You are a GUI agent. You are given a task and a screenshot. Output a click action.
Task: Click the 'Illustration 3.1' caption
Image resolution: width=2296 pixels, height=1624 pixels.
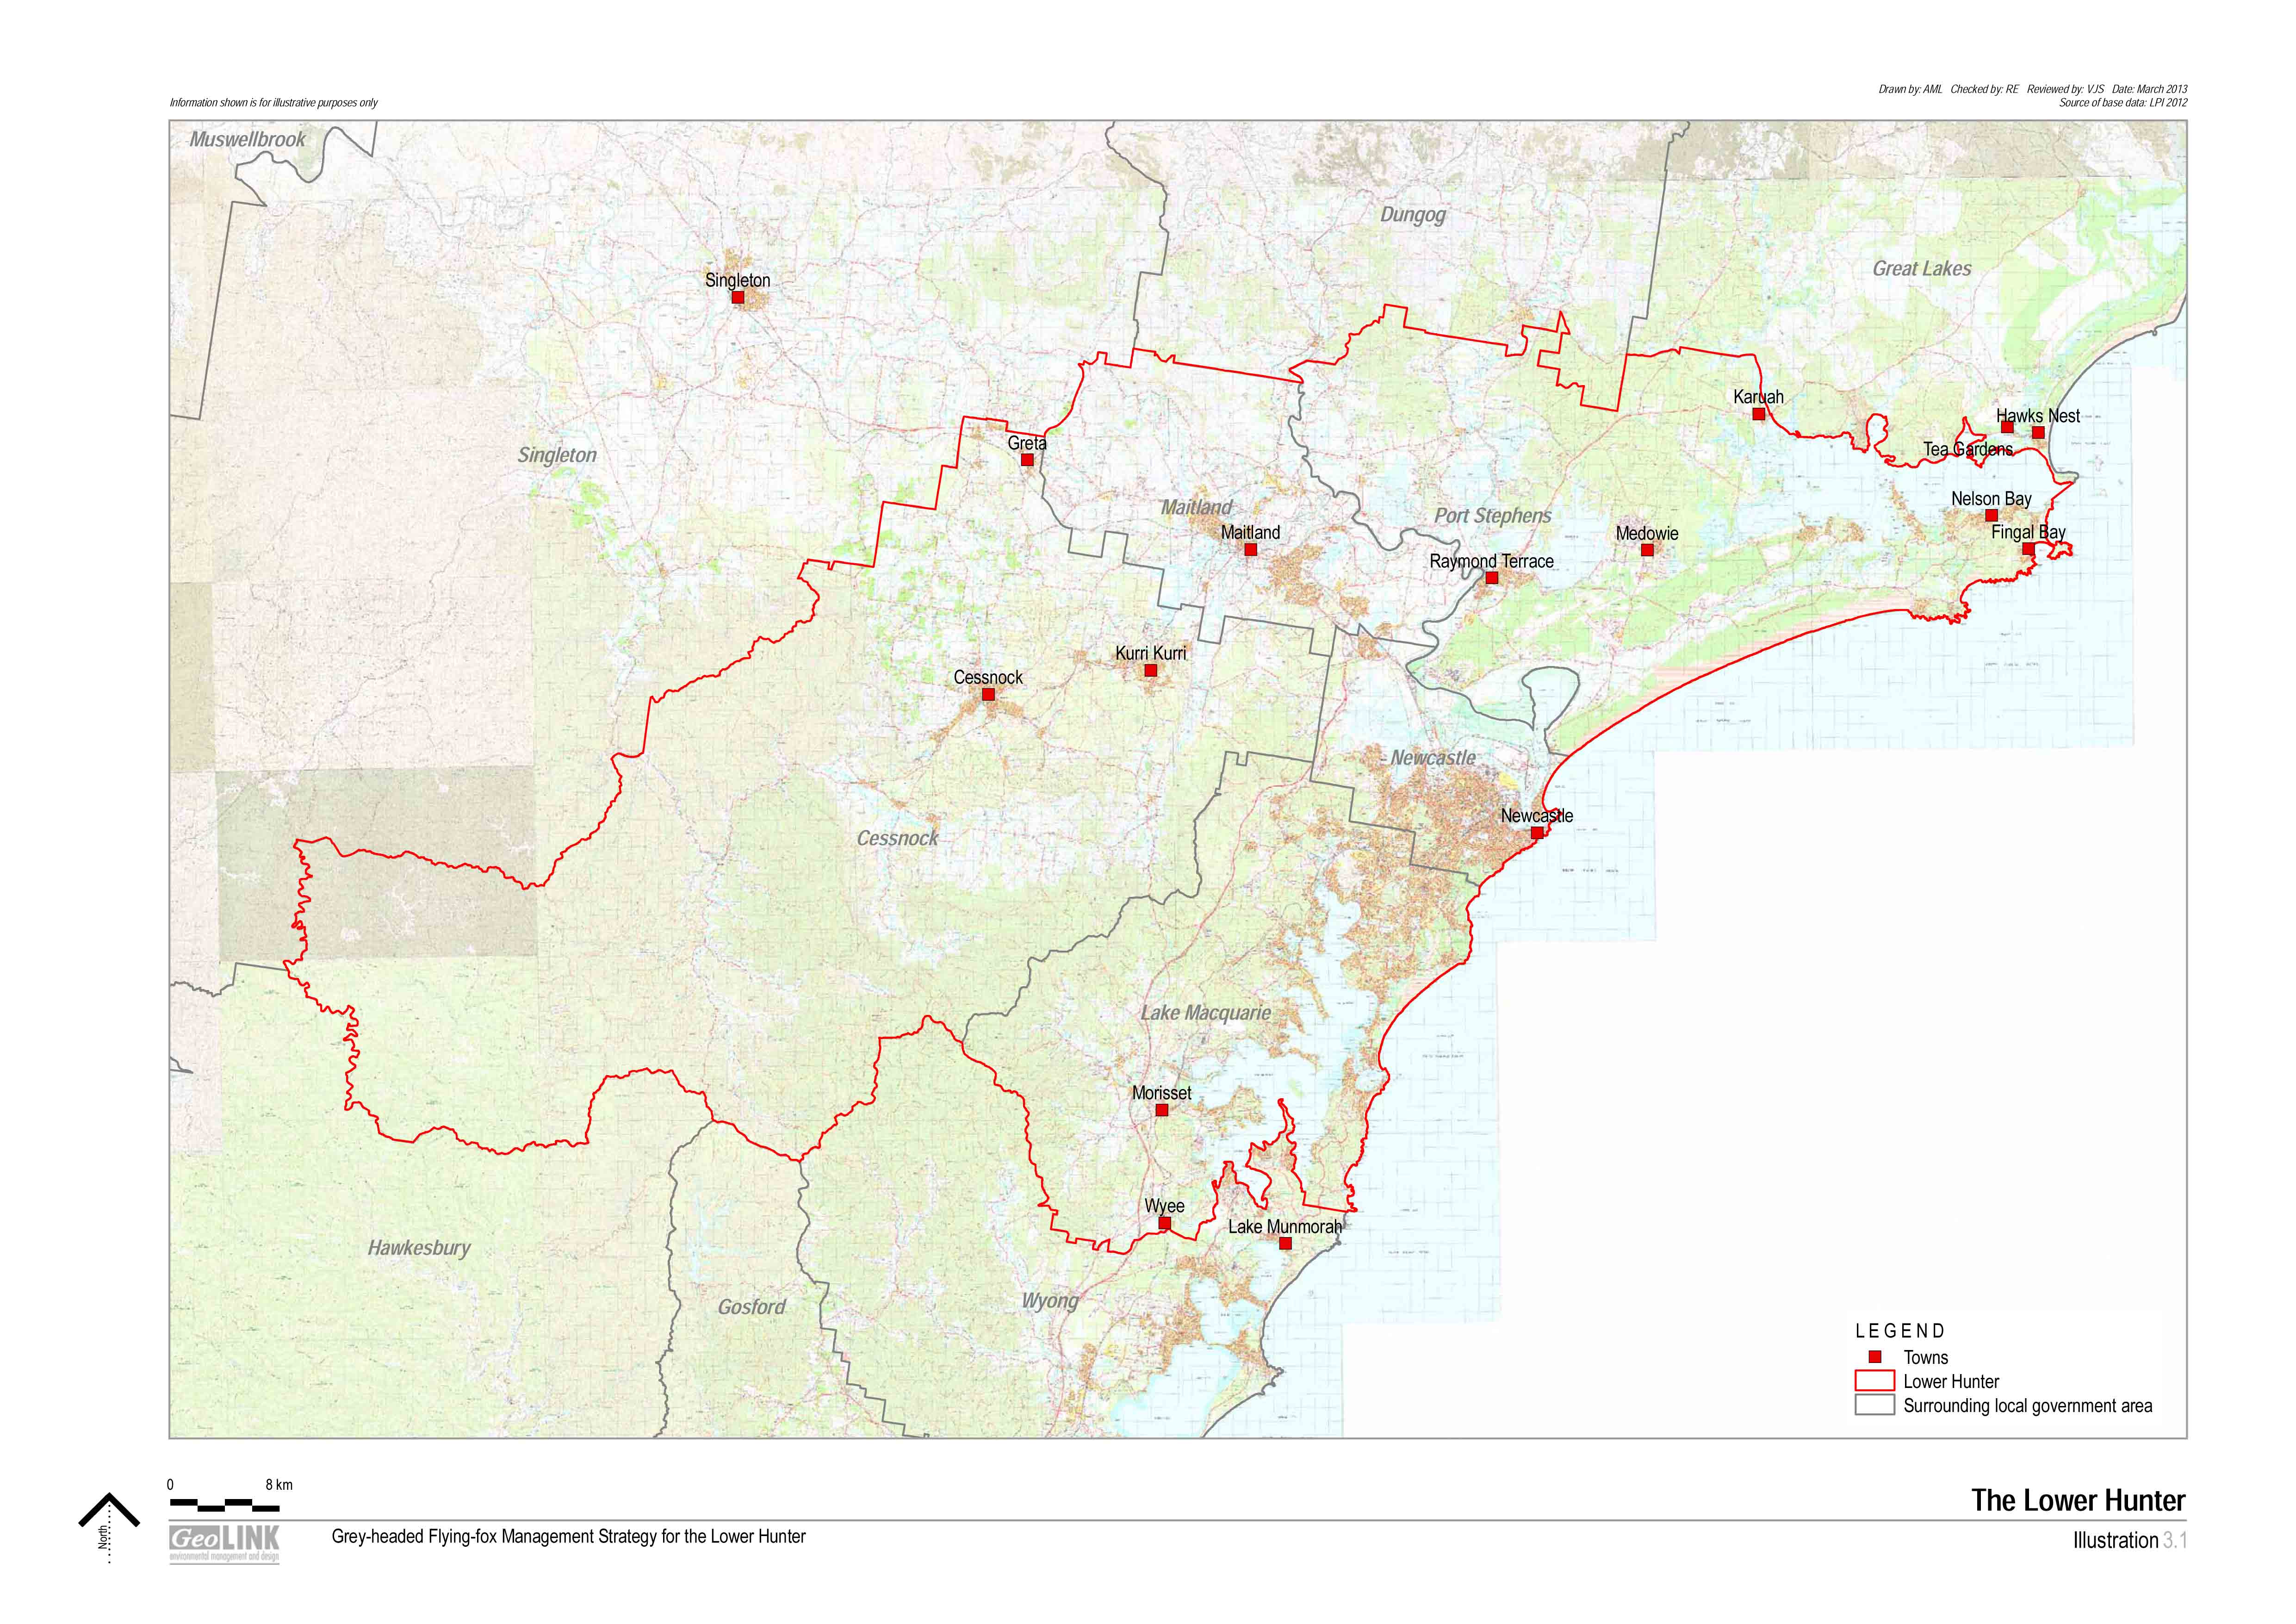pyautogui.click(x=2130, y=1541)
